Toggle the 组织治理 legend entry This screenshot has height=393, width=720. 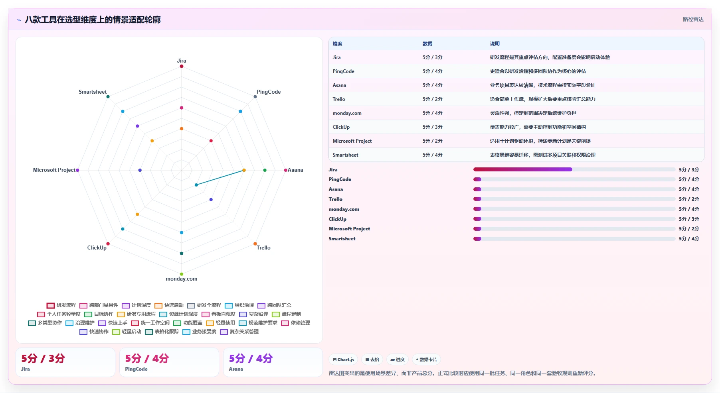click(x=239, y=305)
